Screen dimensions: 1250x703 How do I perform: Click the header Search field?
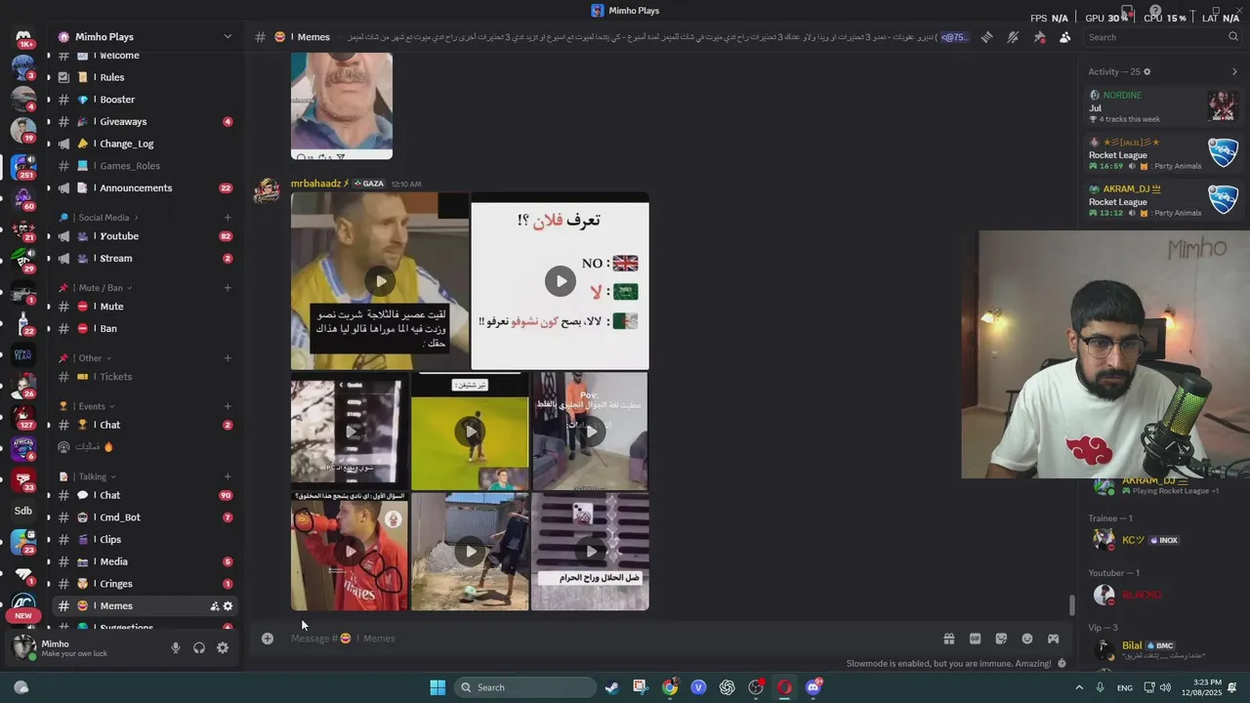pos(1162,37)
